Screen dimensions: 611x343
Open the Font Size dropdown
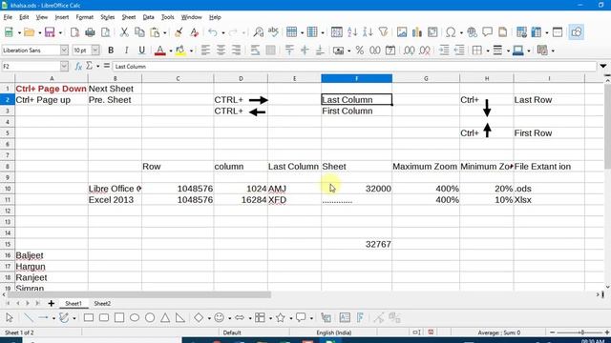coord(95,50)
